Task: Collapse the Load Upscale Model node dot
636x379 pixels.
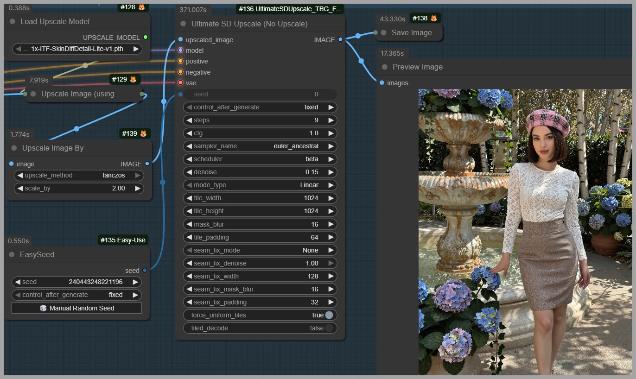Action: (12, 22)
